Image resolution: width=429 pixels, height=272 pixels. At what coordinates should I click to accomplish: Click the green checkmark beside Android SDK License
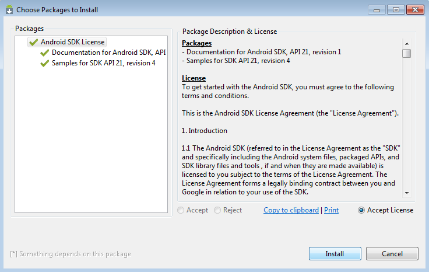33,42
